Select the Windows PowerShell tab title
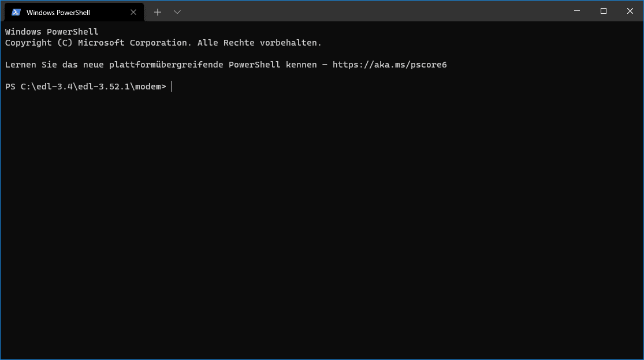Viewport: 644px width, 360px height. (x=58, y=12)
